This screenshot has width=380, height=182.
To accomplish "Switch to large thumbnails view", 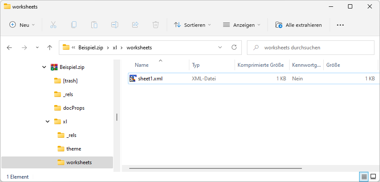I will click(x=373, y=176).
